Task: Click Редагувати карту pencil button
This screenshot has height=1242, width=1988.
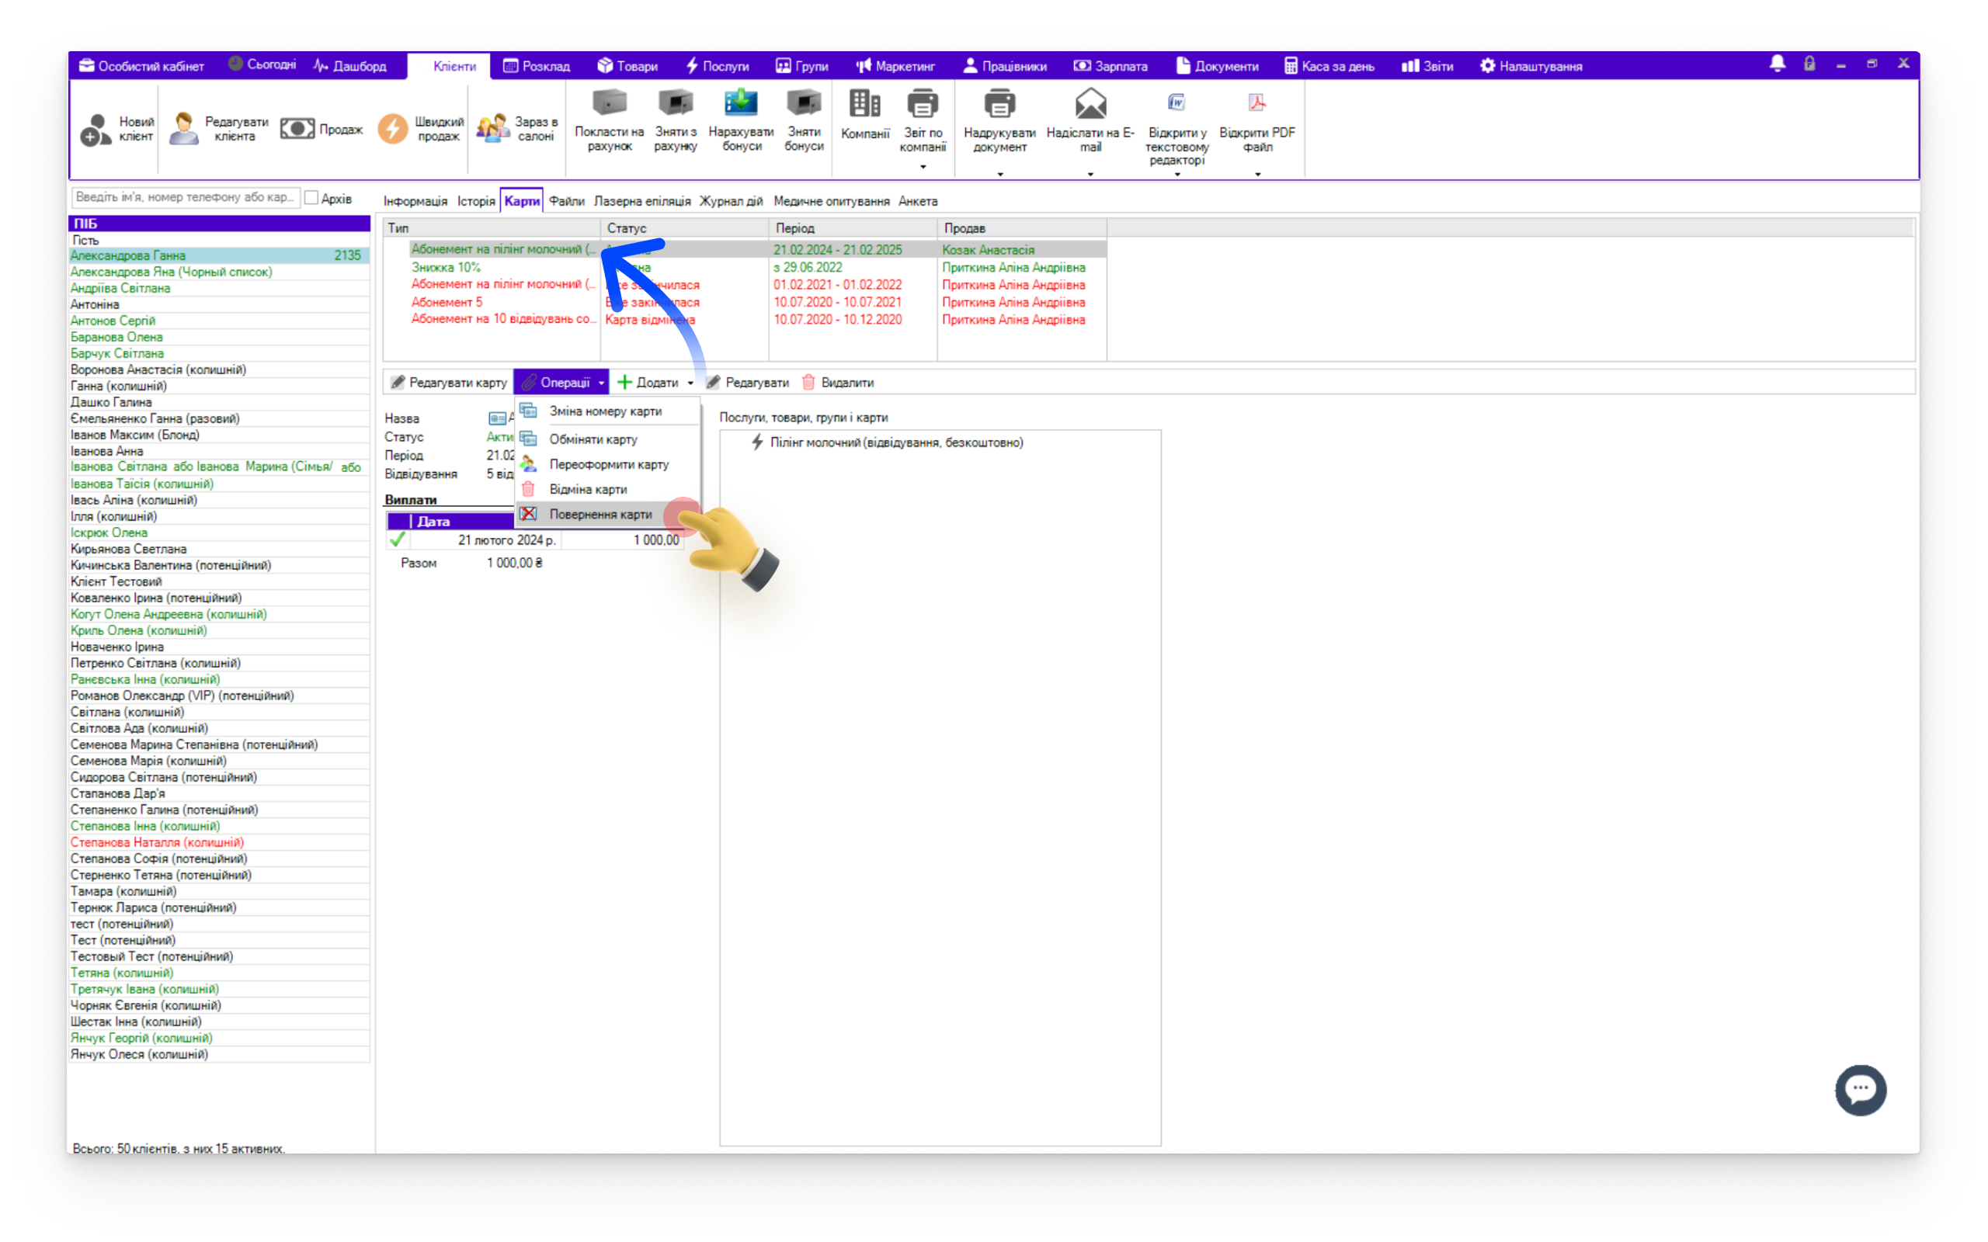Action: [449, 382]
